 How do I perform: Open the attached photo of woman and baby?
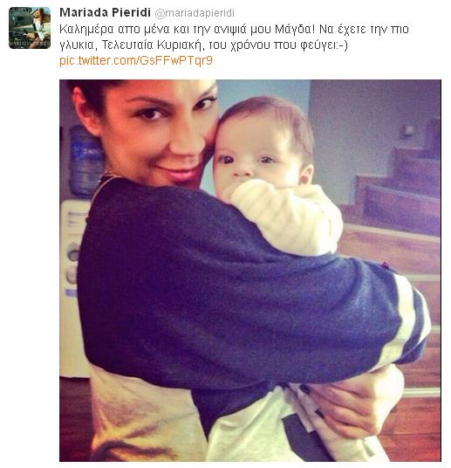coord(250,271)
